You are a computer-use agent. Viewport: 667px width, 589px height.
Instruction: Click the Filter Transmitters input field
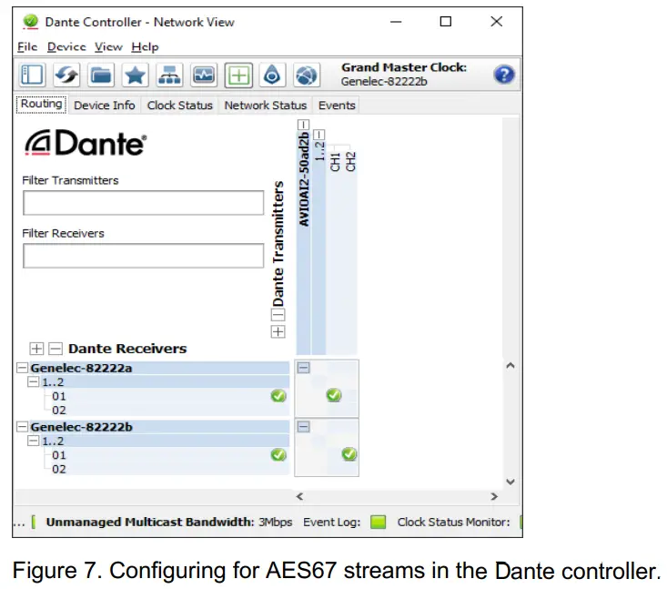(x=143, y=203)
